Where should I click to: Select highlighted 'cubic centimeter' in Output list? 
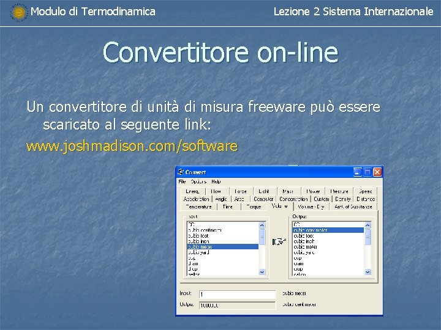328,230
